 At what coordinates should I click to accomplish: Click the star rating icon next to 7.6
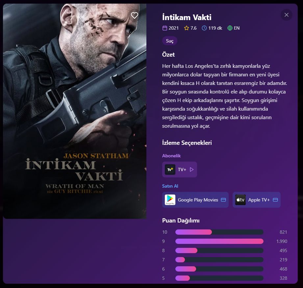[187, 28]
